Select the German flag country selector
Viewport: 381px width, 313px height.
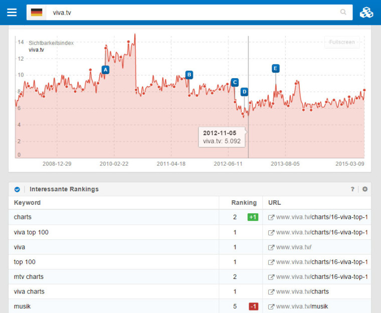click(x=37, y=13)
